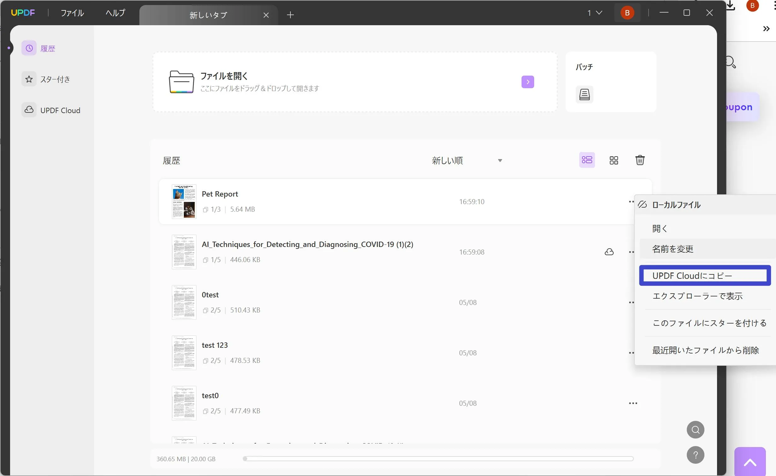This screenshot has height=476, width=776.
Task: Open the test0 file thumbnail
Action: [184, 403]
